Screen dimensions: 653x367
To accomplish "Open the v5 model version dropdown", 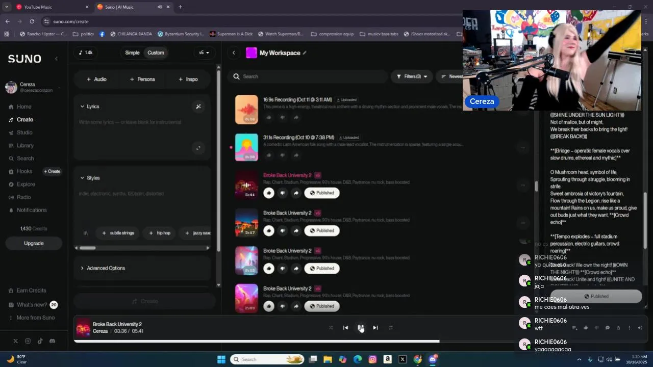I will click(x=204, y=53).
